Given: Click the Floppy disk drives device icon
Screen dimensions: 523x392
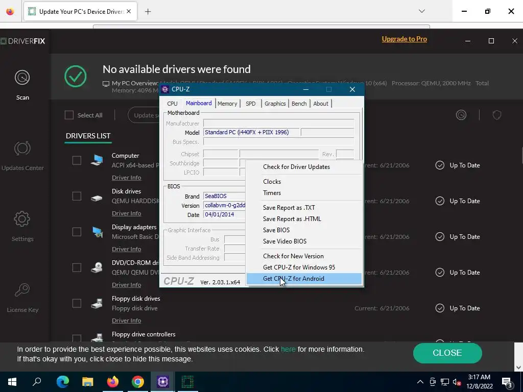Looking at the screenshot, I should pyautogui.click(x=97, y=303).
